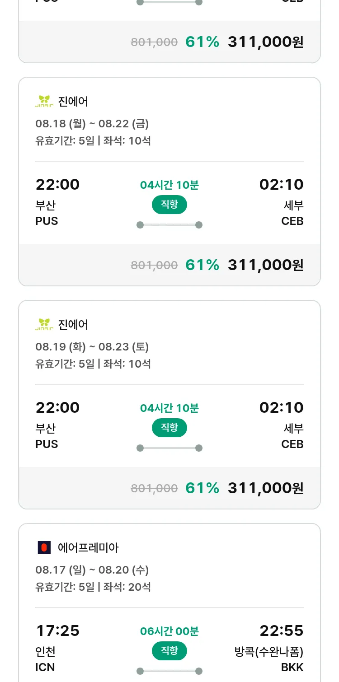Select 311,000원 price on 08.18 flight
The width and height of the screenshot is (339, 682).
265,265
